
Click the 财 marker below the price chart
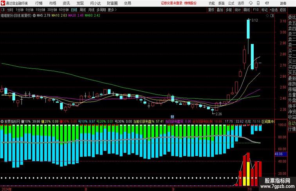tap(172, 117)
